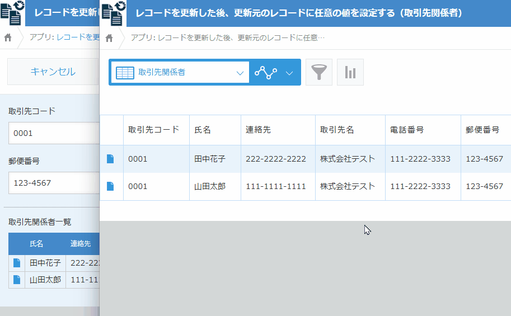Click the graph view flow icon
This screenshot has height=316, width=511.
(266, 73)
